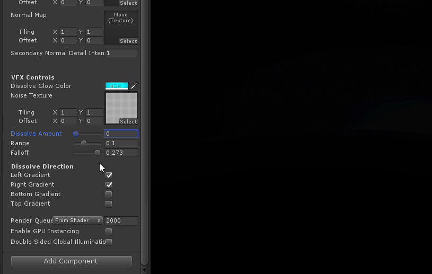Screen dimensions: 432x274
Task: Click the Range slider handle
Action: (84, 143)
